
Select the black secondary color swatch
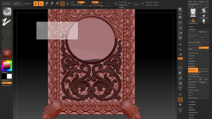point(4,76)
